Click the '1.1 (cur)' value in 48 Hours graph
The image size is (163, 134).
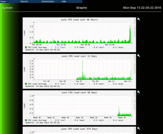(60, 47)
